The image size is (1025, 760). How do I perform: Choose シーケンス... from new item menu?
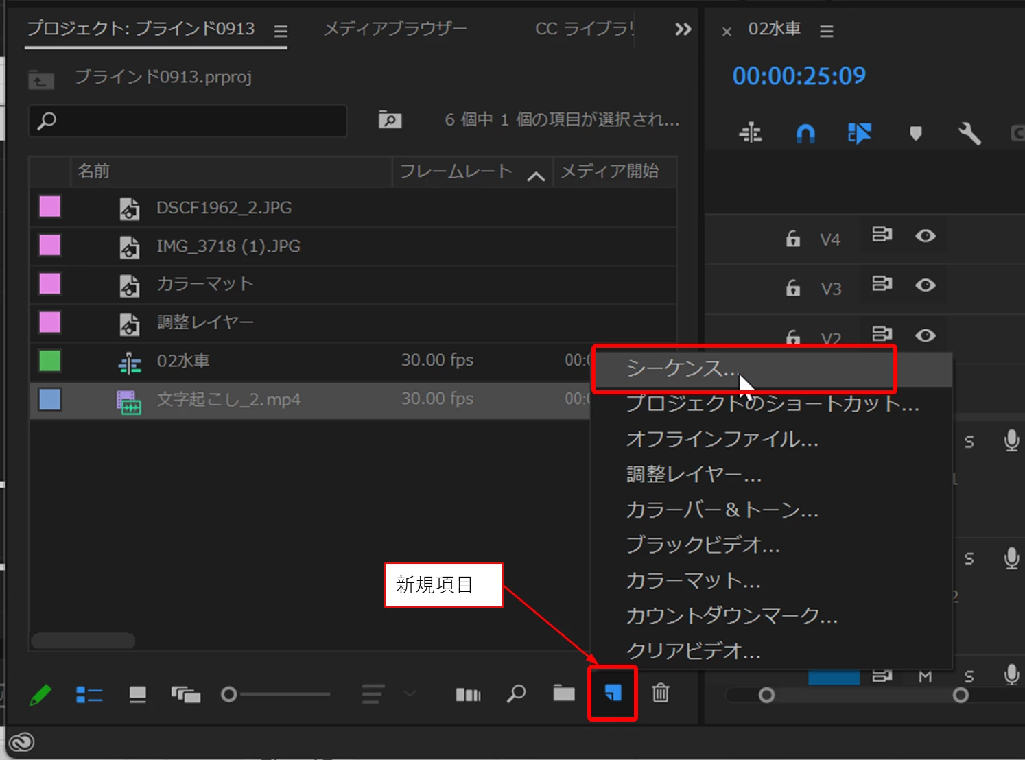point(773,369)
